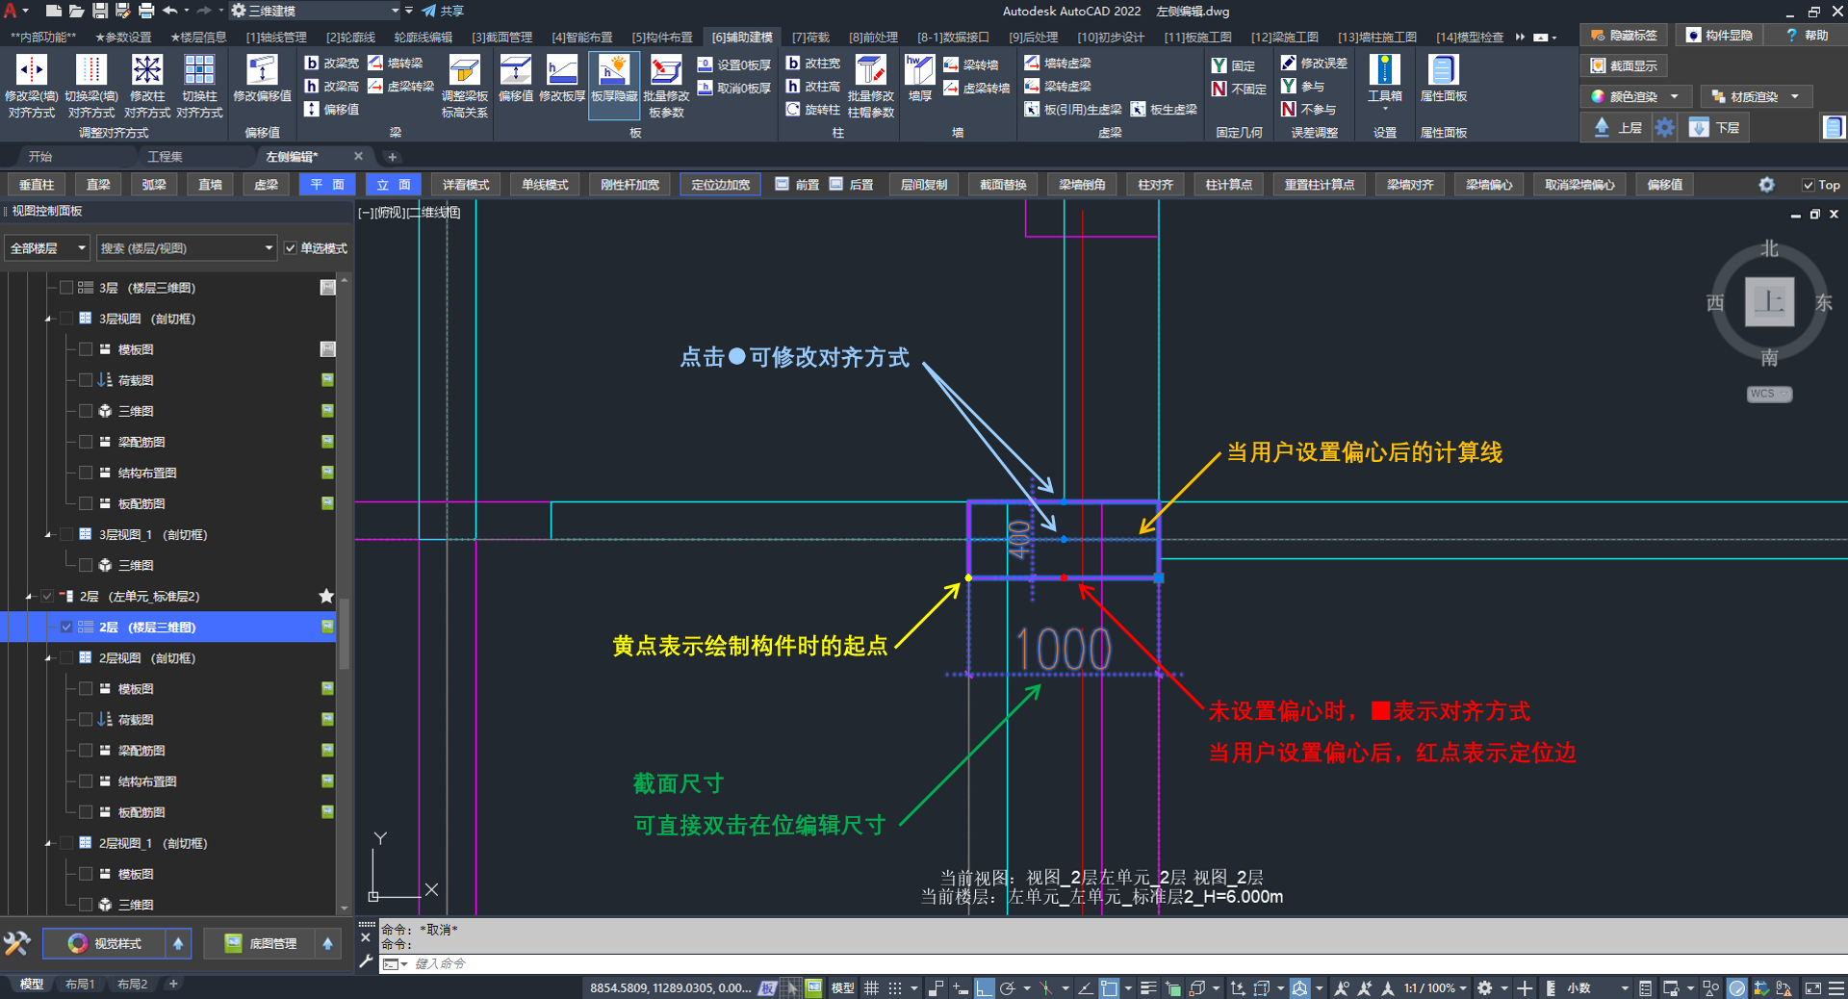
Task: Expand the 颜色渲染 dropdown
Action: click(x=1675, y=96)
